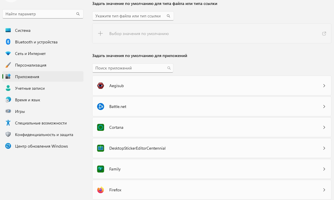Click the DesktopStickerEditorCentennial app icon

pos(101,148)
